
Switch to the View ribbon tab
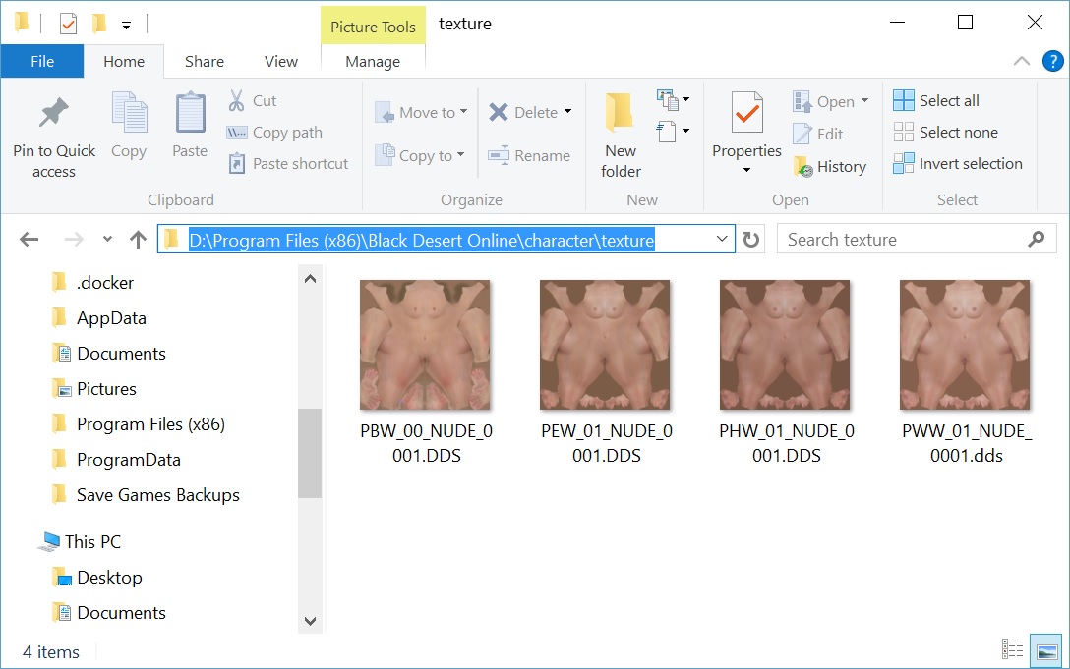(280, 61)
